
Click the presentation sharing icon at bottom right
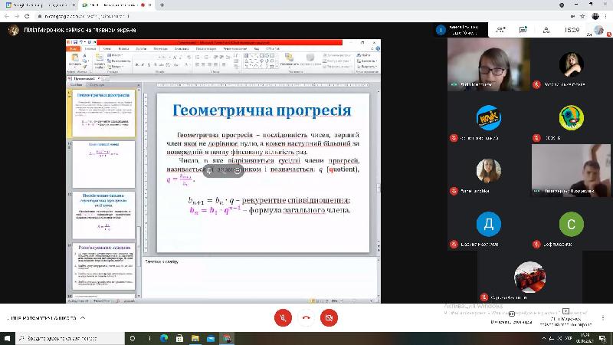click(565, 311)
